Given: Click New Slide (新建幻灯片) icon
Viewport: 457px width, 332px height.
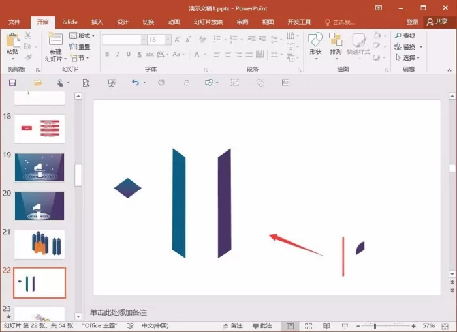Looking at the screenshot, I should (55, 39).
